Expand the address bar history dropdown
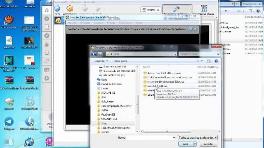This screenshot has width=264, height=148. [170, 54]
